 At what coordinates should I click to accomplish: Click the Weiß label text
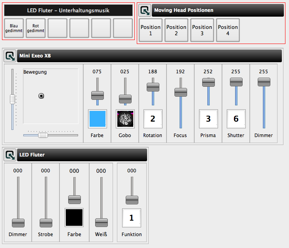[x=101, y=235]
